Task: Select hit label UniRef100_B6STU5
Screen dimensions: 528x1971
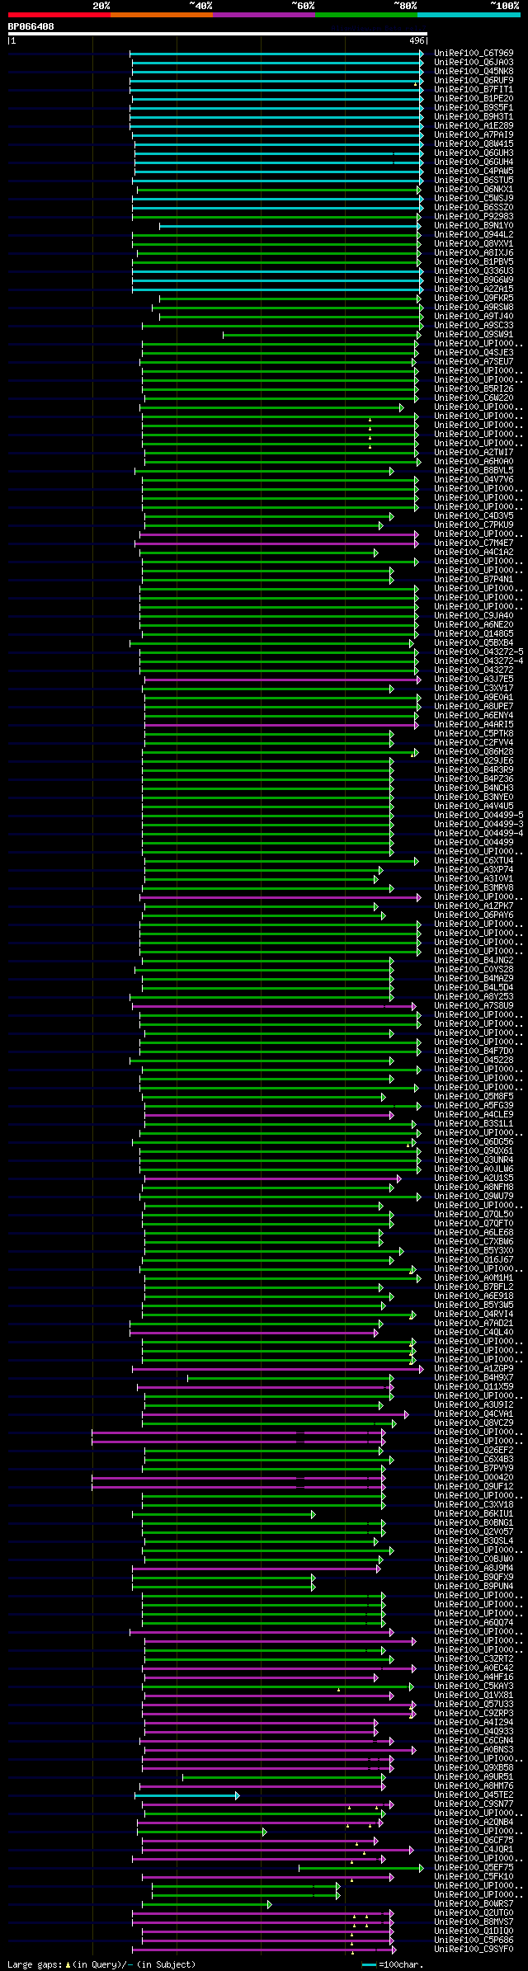Action: [x=474, y=180]
